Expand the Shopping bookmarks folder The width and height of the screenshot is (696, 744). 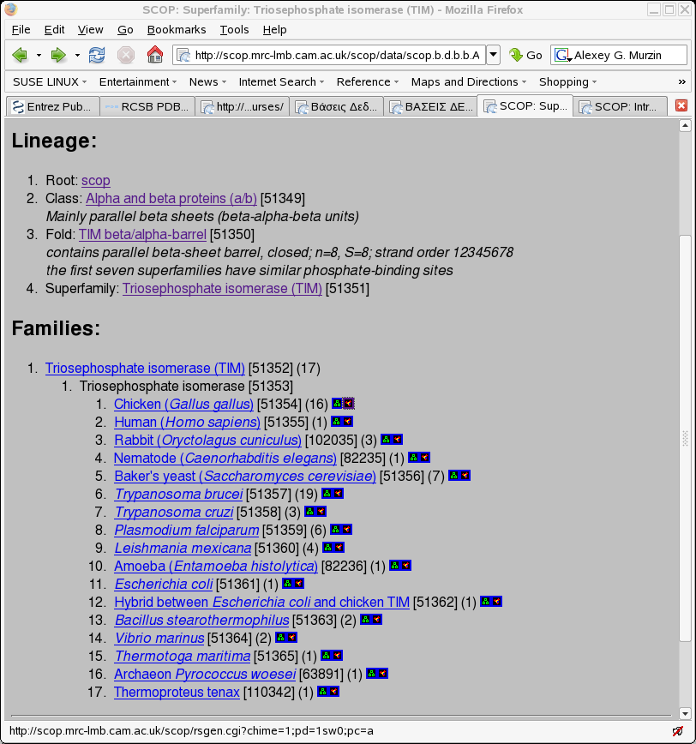coord(568,82)
